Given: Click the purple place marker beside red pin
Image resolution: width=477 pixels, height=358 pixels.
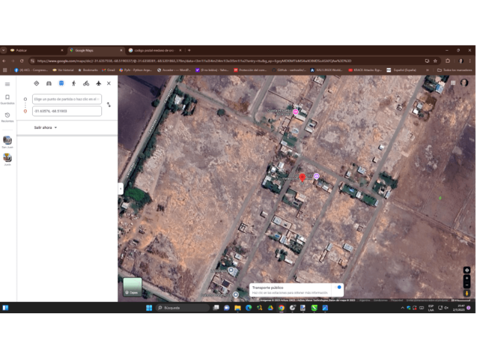Looking at the screenshot, I should (x=316, y=176).
